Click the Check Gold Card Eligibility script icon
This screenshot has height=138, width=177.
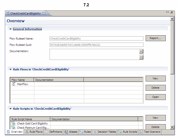tap(14, 123)
